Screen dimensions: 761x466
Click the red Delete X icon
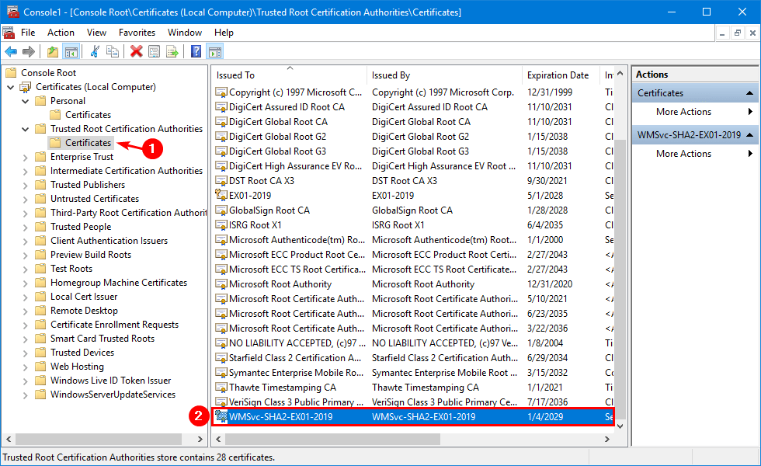[137, 51]
